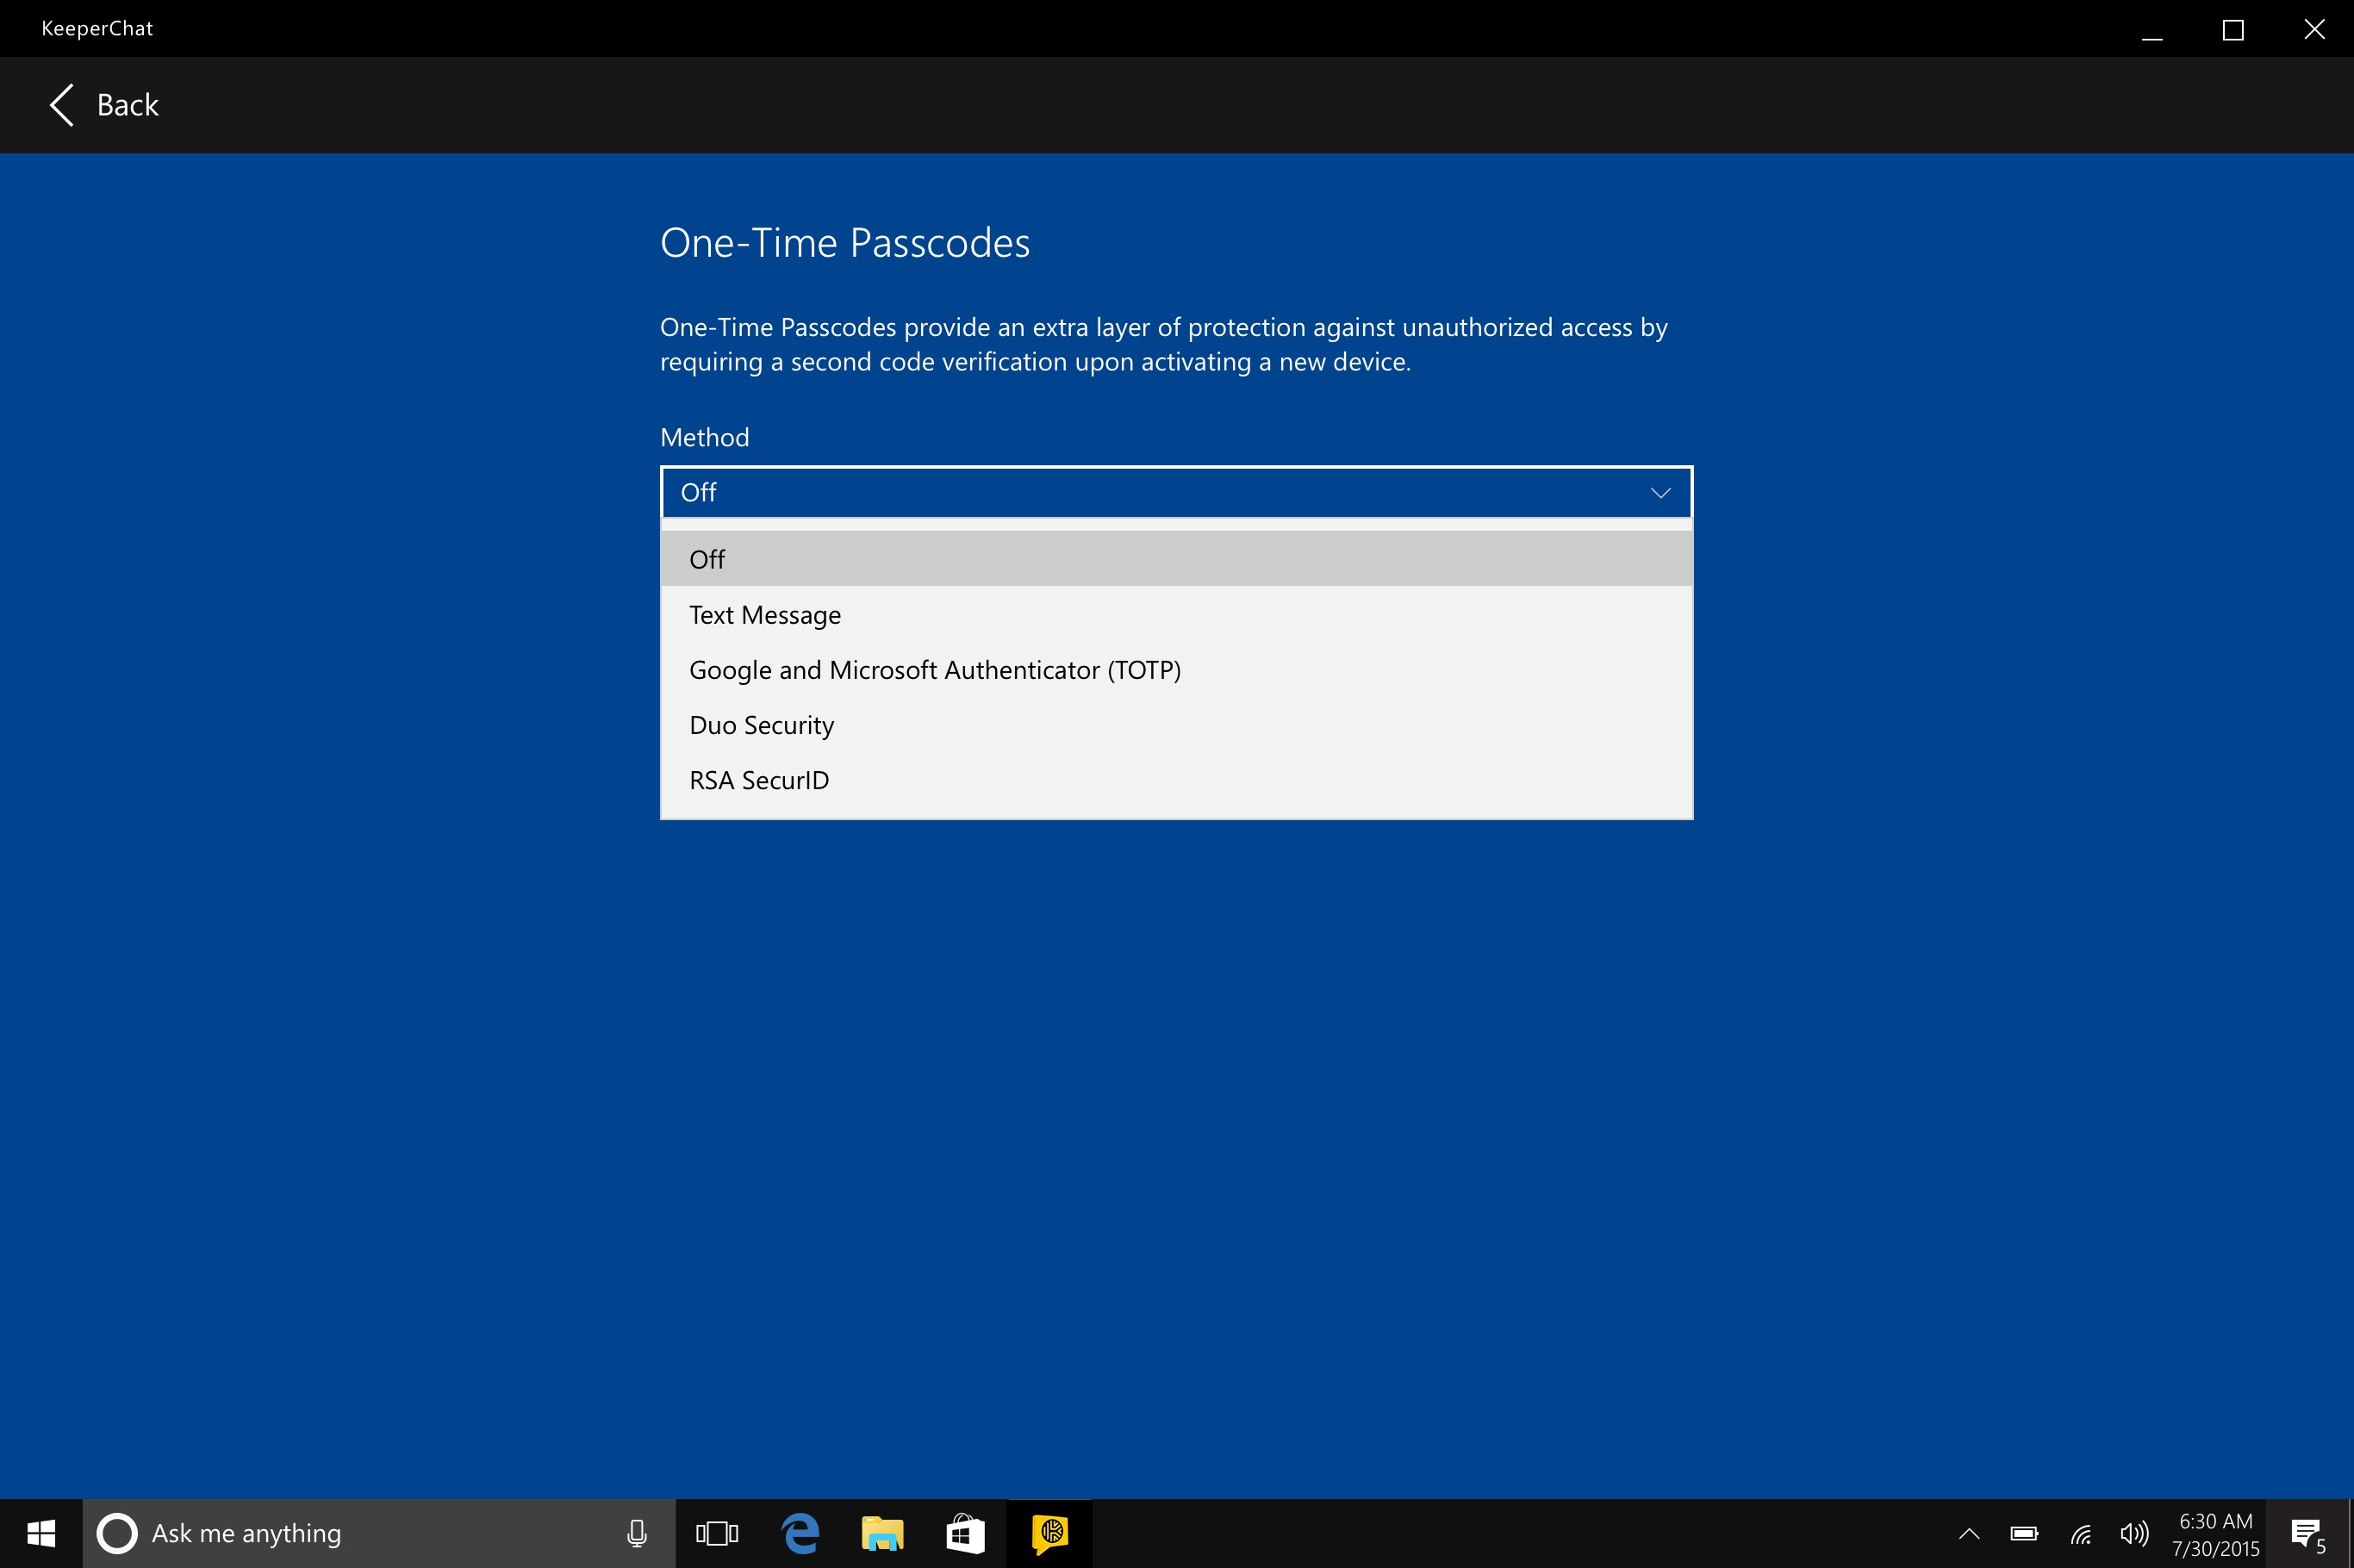Click the volume icon in the tray
The width and height of the screenshot is (2354, 1568).
[x=2133, y=1532]
